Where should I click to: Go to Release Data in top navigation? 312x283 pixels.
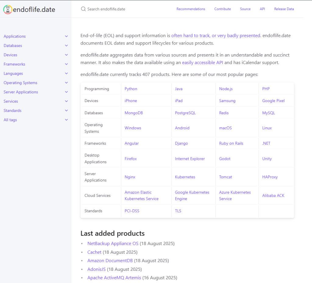[x=284, y=9]
